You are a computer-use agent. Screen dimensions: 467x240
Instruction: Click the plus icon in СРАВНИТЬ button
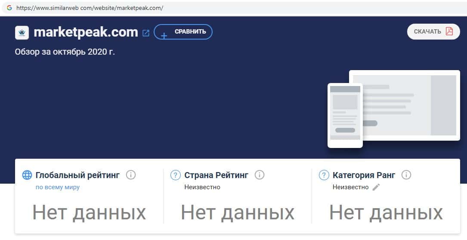(164, 35)
